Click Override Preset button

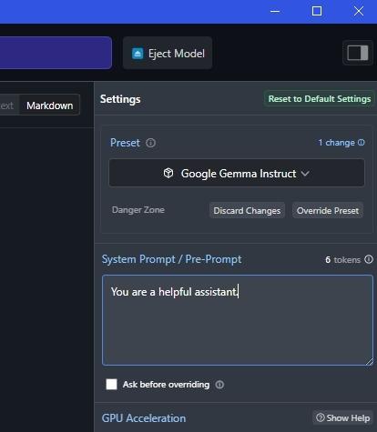click(328, 210)
